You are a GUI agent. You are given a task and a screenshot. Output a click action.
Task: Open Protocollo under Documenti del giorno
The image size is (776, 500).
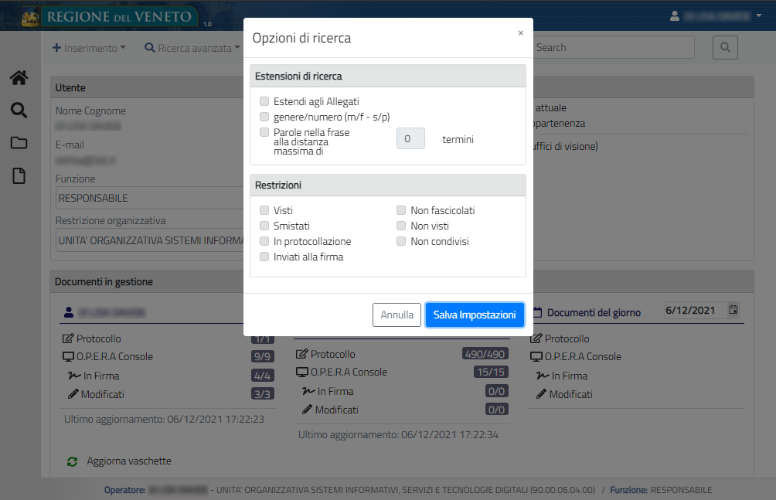pyautogui.click(x=560, y=338)
